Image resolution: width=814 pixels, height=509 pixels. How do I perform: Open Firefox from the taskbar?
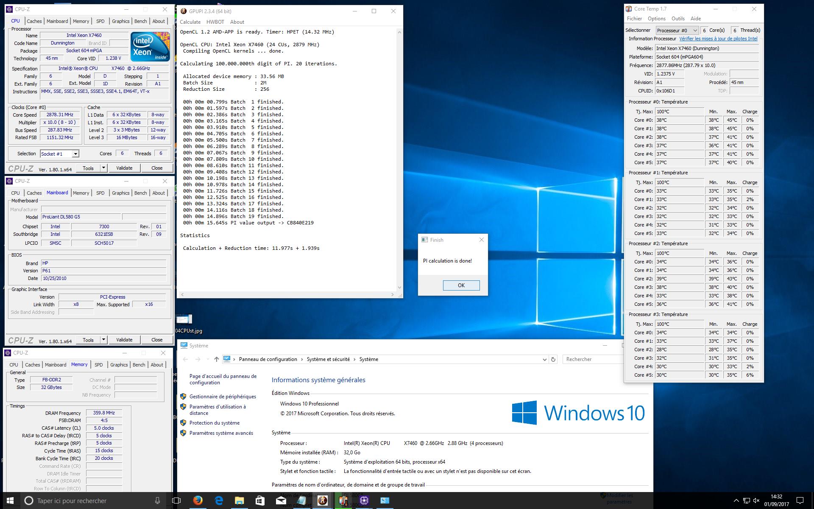click(x=198, y=501)
